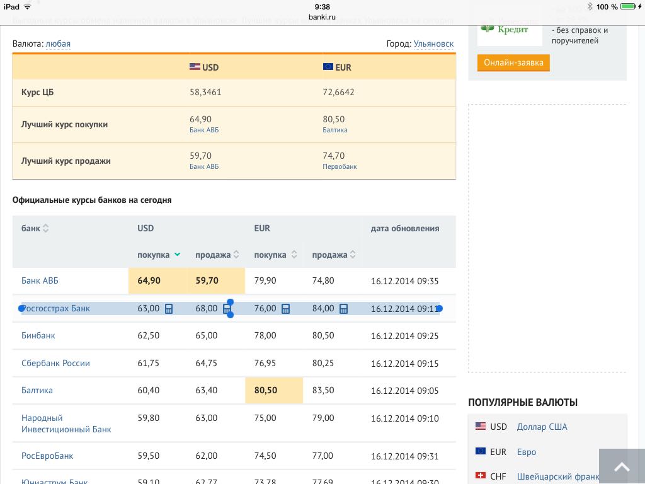Select the 'Официальные курсы банков на сегодня' heading

click(92, 200)
